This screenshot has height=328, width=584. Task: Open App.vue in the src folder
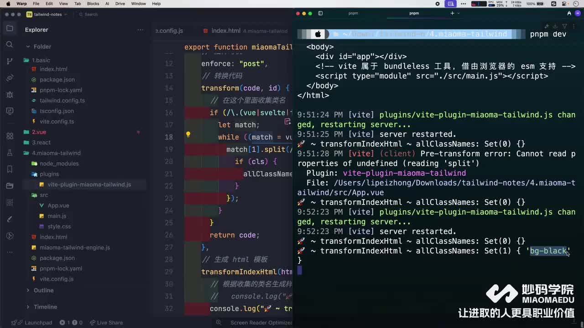[58, 205]
